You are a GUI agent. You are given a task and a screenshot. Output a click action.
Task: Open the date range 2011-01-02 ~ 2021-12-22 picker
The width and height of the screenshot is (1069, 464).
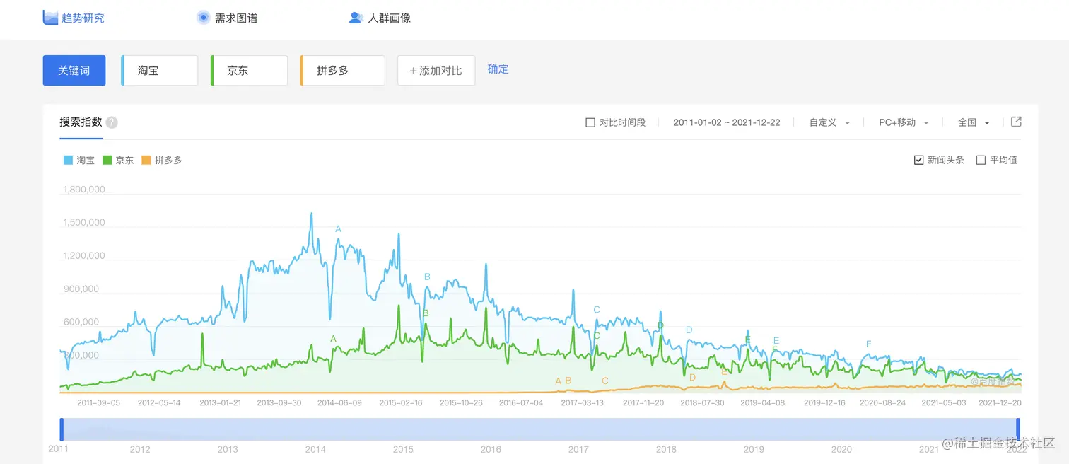(727, 122)
